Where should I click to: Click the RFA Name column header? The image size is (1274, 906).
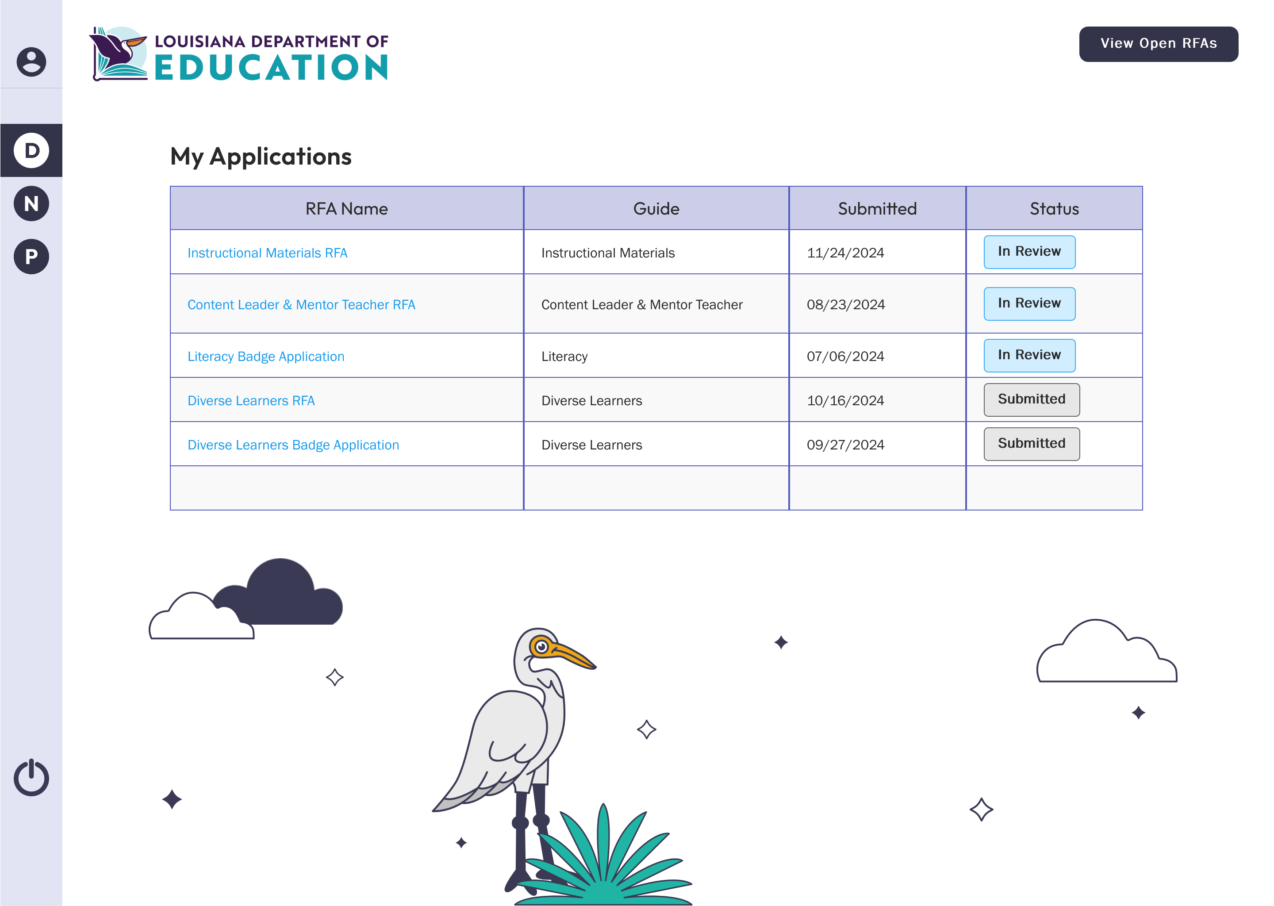coord(346,209)
